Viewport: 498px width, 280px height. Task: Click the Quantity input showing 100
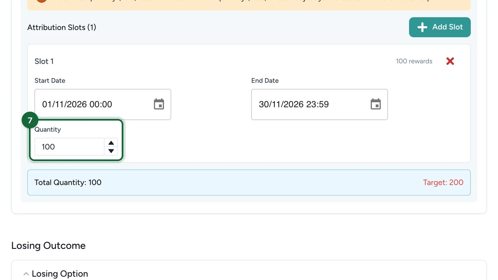pyautogui.click(x=69, y=147)
